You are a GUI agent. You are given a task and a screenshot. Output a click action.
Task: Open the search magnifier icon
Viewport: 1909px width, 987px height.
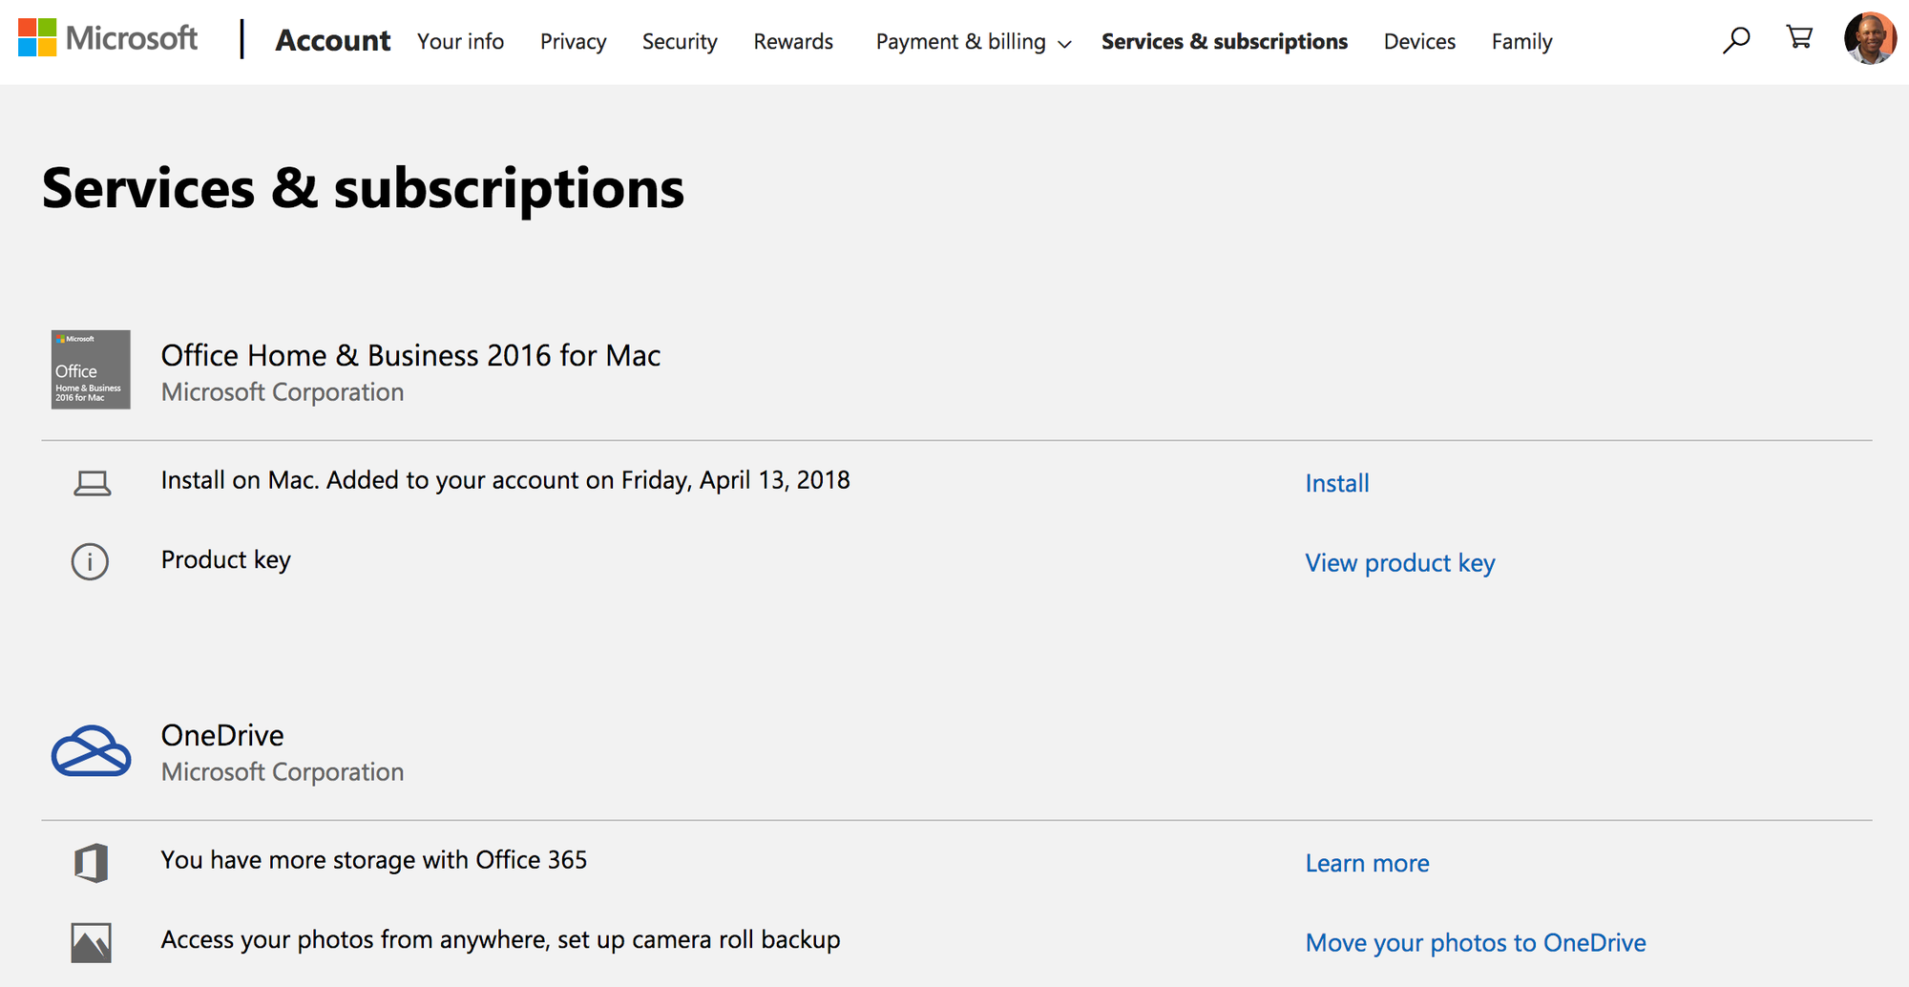tap(1735, 40)
